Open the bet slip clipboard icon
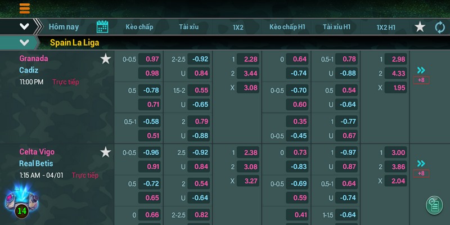 click(434, 205)
